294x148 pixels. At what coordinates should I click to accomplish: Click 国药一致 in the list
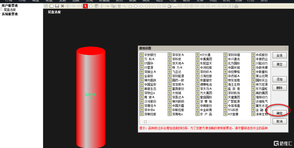click(178, 80)
